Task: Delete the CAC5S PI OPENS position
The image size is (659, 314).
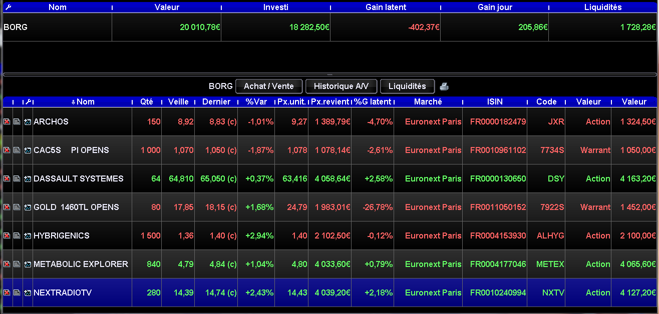Action: 7,150
